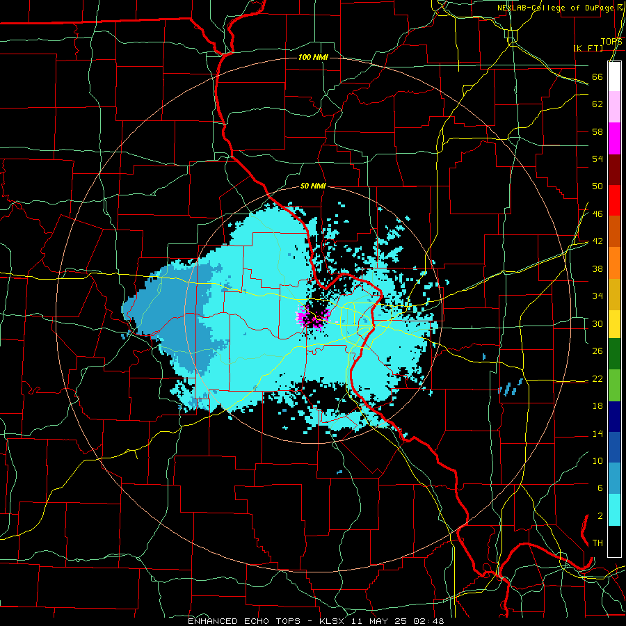
Task: Click the "6" legend value
Action: click(600, 488)
